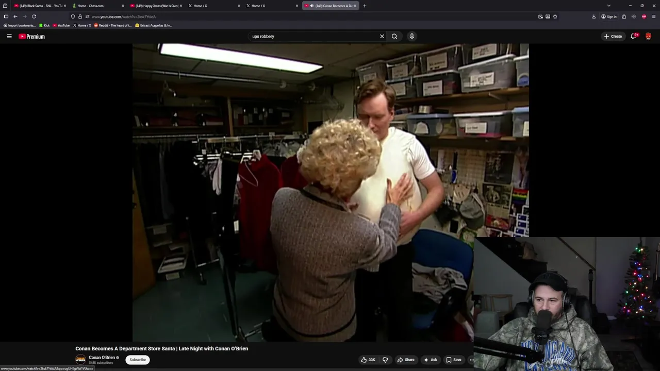Image resolution: width=660 pixels, height=371 pixels.
Task: Open more actions ellipsis under video
Action: coord(471,360)
